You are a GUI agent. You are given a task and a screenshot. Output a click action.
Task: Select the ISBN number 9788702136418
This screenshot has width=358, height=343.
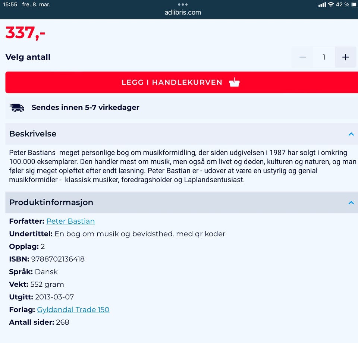tap(58, 259)
